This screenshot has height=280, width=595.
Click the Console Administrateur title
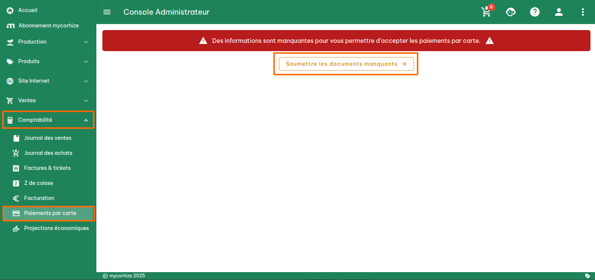tap(166, 12)
